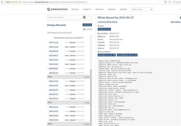This screenshot has width=181, height=126.
Task: Search reverse whois for abuse@enom.com
Action: (106, 55)
